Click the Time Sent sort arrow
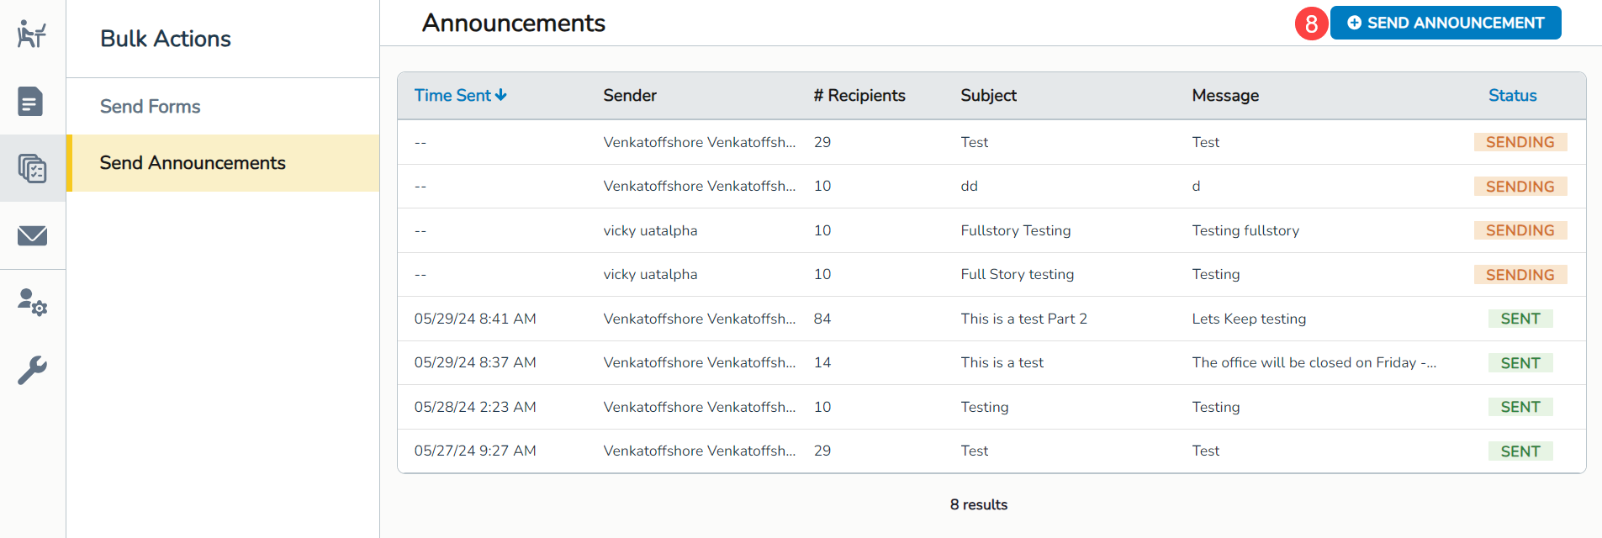 (x=501, y=95)
